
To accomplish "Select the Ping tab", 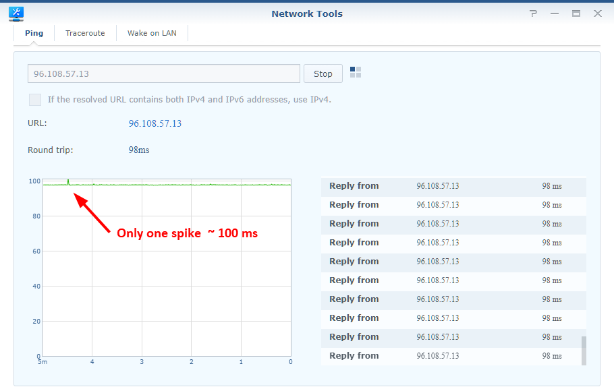I will [33, 32].
